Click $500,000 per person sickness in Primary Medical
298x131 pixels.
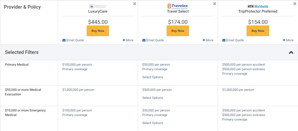tap(244, 69)
